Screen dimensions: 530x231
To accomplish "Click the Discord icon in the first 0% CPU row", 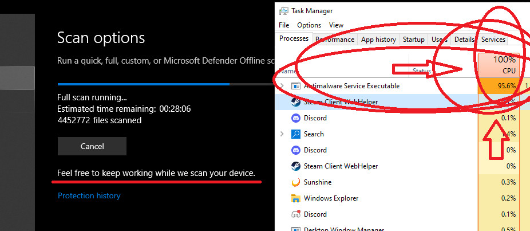I will (x=296, y=150).
